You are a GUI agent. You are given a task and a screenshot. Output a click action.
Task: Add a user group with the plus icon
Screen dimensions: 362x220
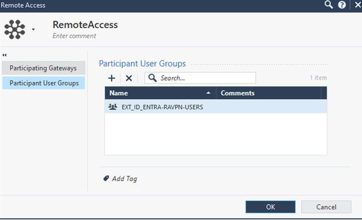click(111, 78)
